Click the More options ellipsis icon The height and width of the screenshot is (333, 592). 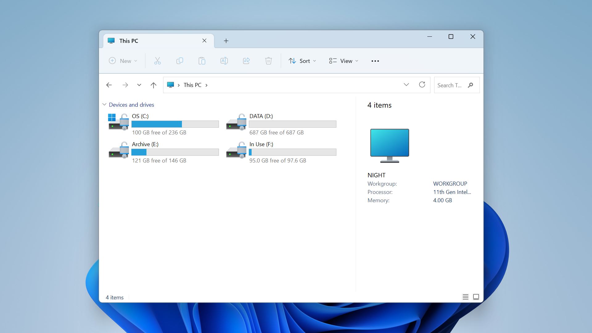375,60
